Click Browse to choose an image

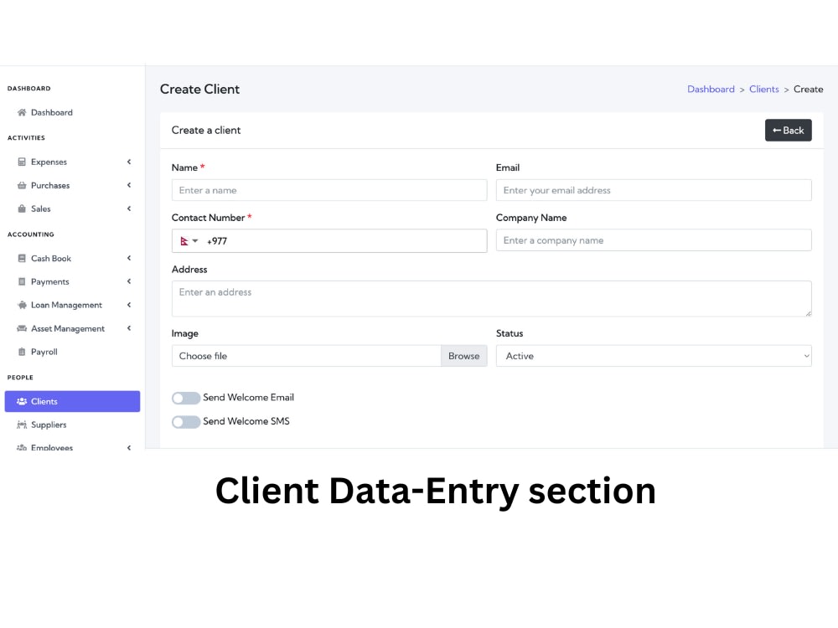(464, 356)
